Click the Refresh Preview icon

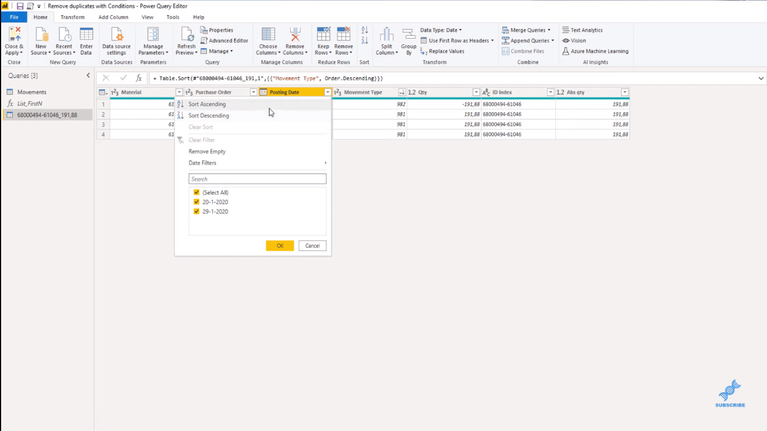tap(186, 34)
